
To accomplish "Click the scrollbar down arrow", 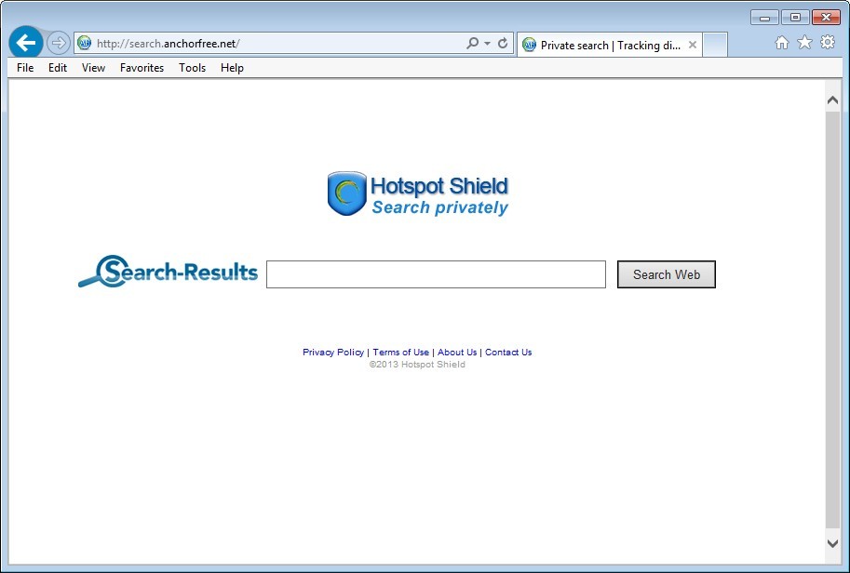I will pos(832,543).
